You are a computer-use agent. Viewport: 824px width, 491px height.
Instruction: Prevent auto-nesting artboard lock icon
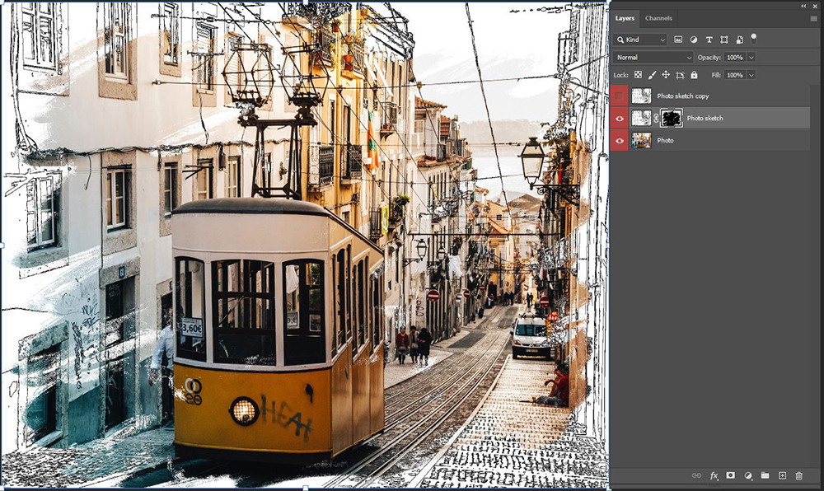(x=680, y=75)
